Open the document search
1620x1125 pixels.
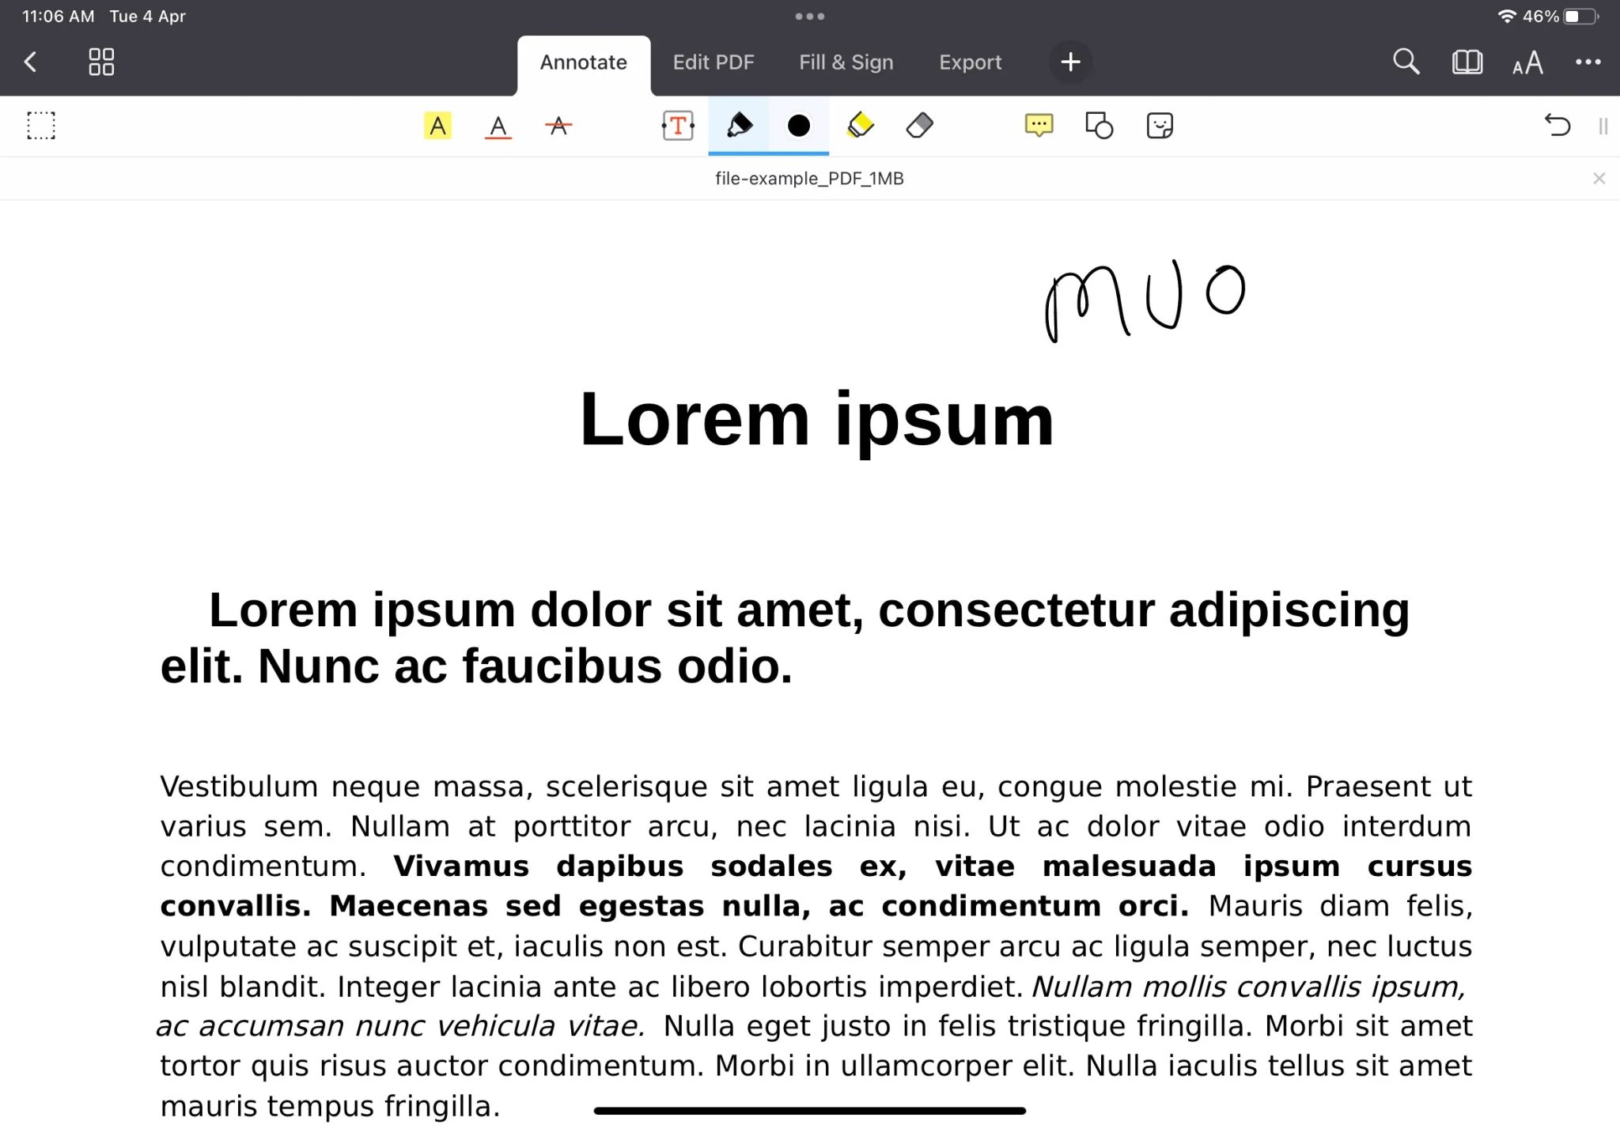[x=1406, y=62]
